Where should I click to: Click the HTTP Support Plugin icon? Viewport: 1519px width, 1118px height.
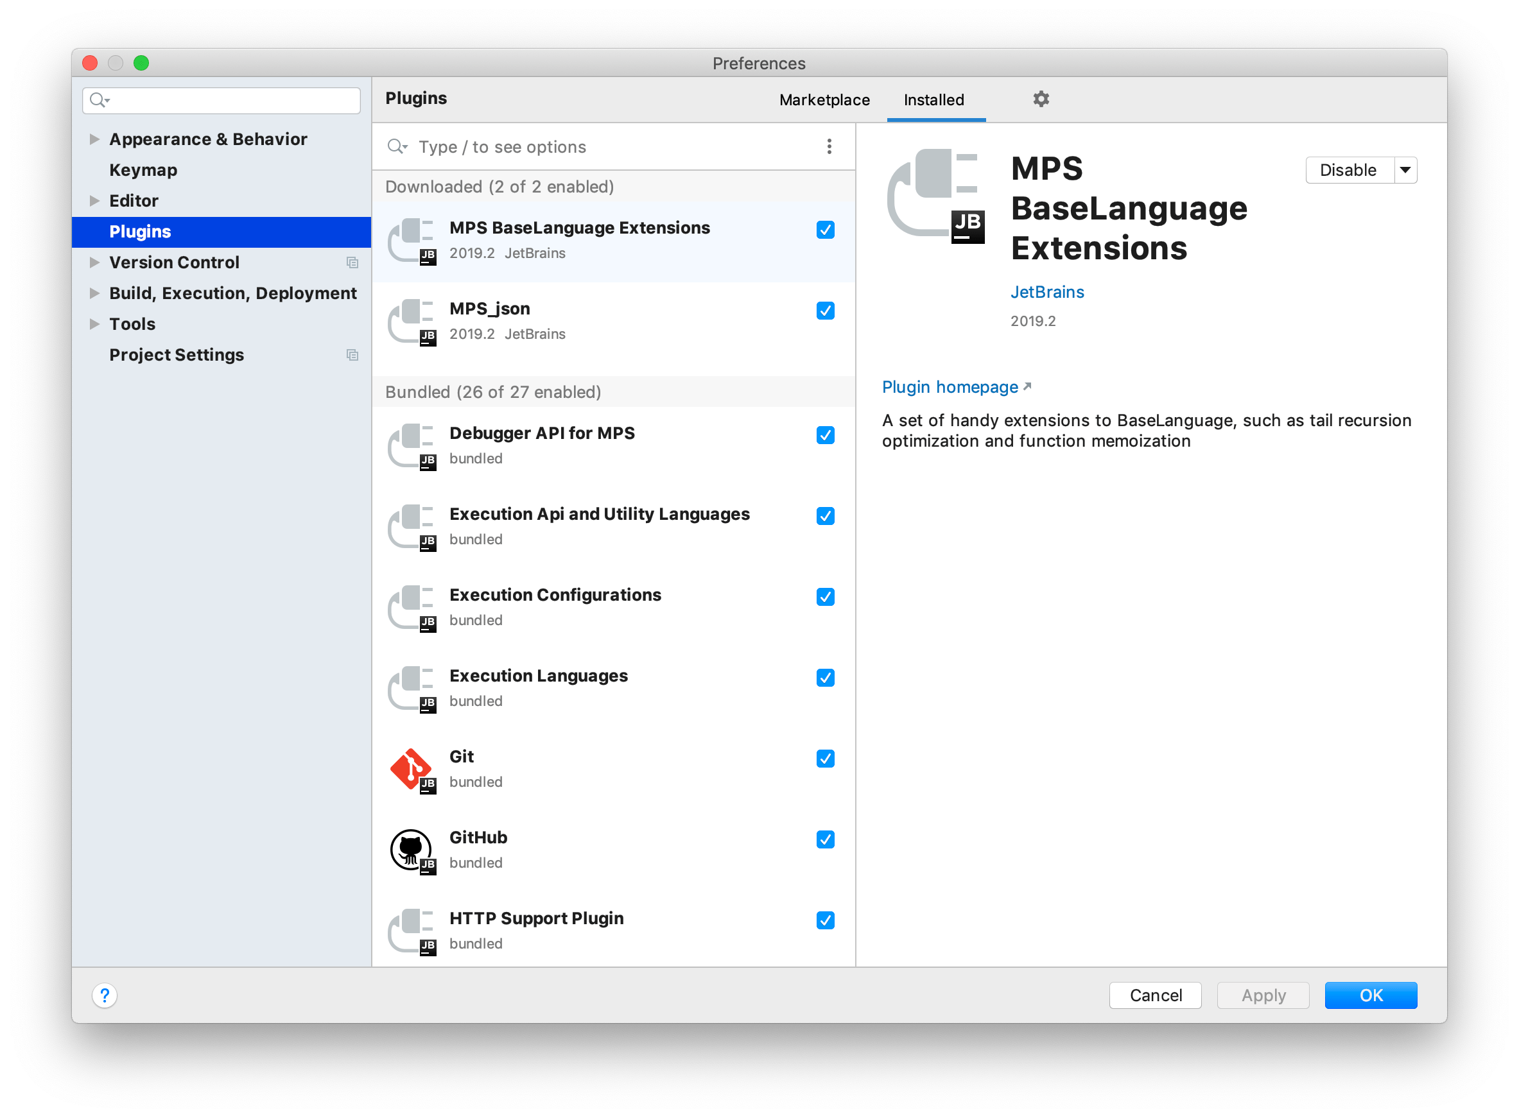(x=412, y=931)
